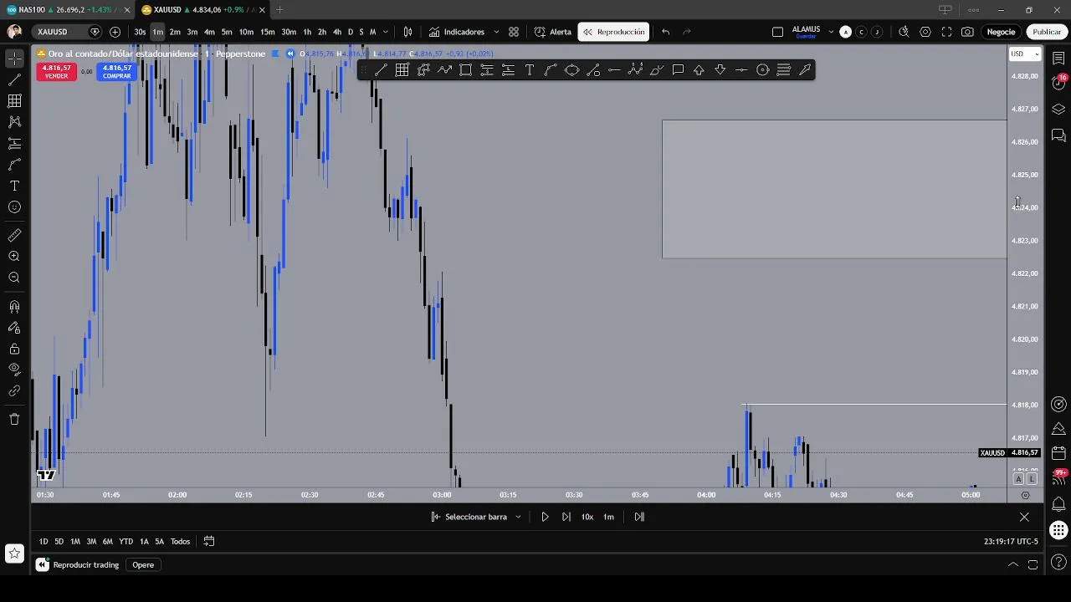1071x602 pixels.
Task: Open the Indicadores menu
Action: click(x=457, y=32)
